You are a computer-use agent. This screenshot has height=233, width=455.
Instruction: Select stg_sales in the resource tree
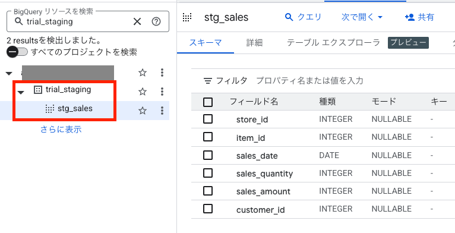click(x=75, y=109)
